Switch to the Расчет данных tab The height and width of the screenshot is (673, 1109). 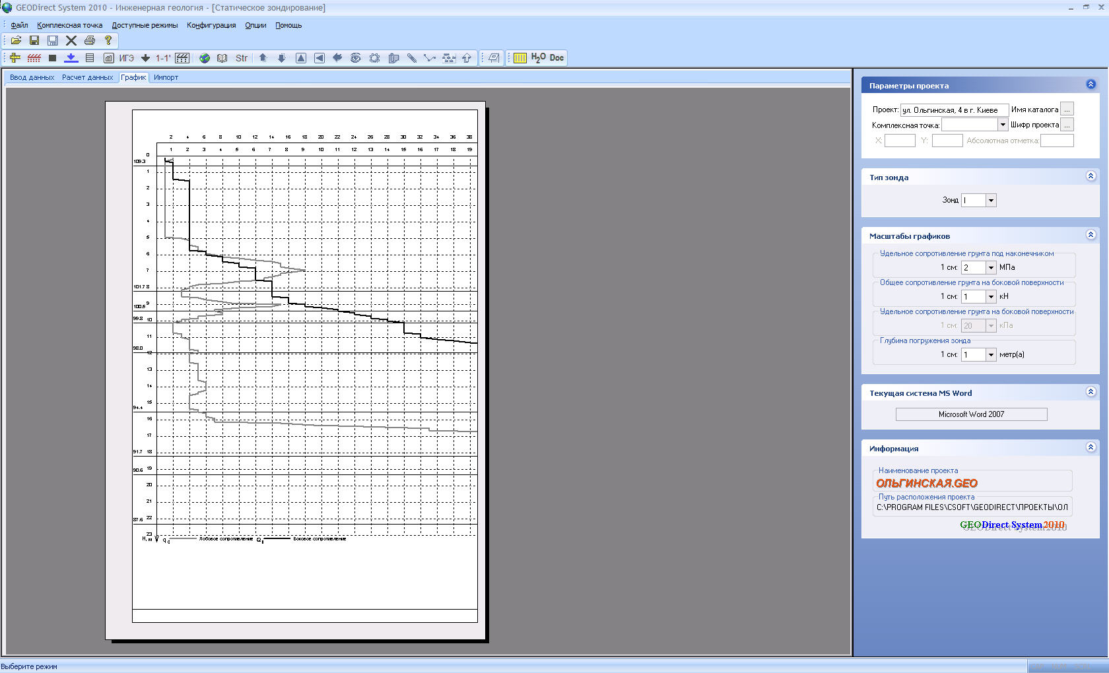pyautogui.click(x=87, y=78)
